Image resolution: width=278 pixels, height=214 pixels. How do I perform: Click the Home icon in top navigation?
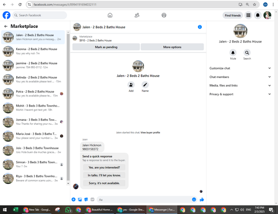[110, 15]
